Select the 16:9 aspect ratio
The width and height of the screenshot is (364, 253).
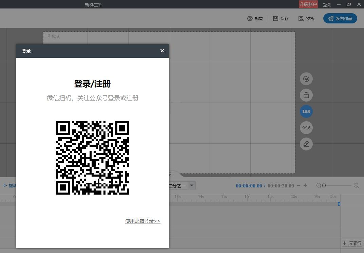[306, 111]
